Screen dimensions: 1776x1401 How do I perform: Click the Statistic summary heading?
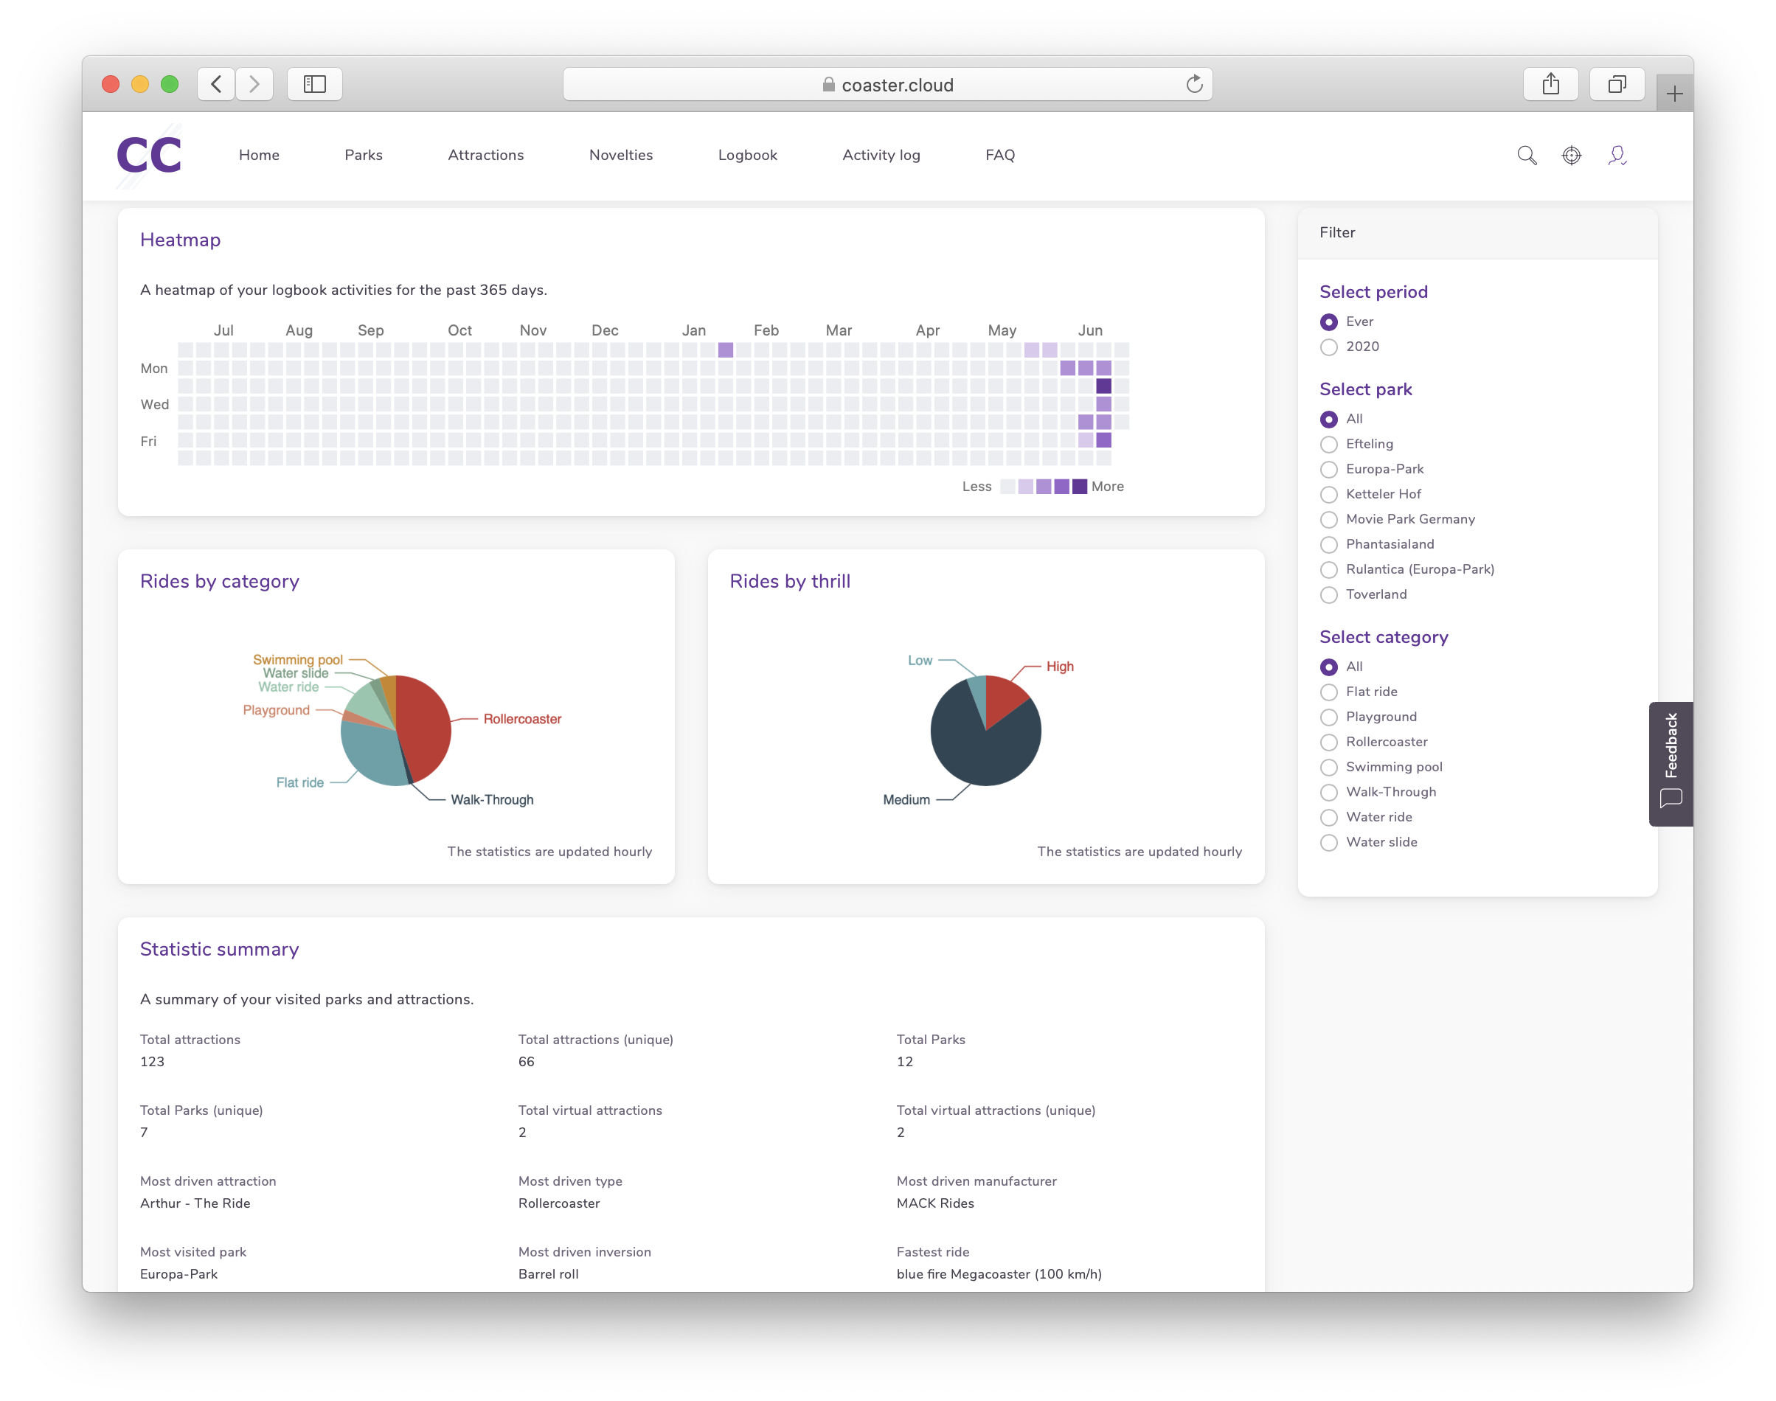pyautogui.click(x=219, y=949)
